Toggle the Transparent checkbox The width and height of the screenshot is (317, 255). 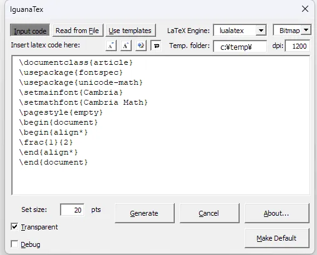(x=14, y=227)
